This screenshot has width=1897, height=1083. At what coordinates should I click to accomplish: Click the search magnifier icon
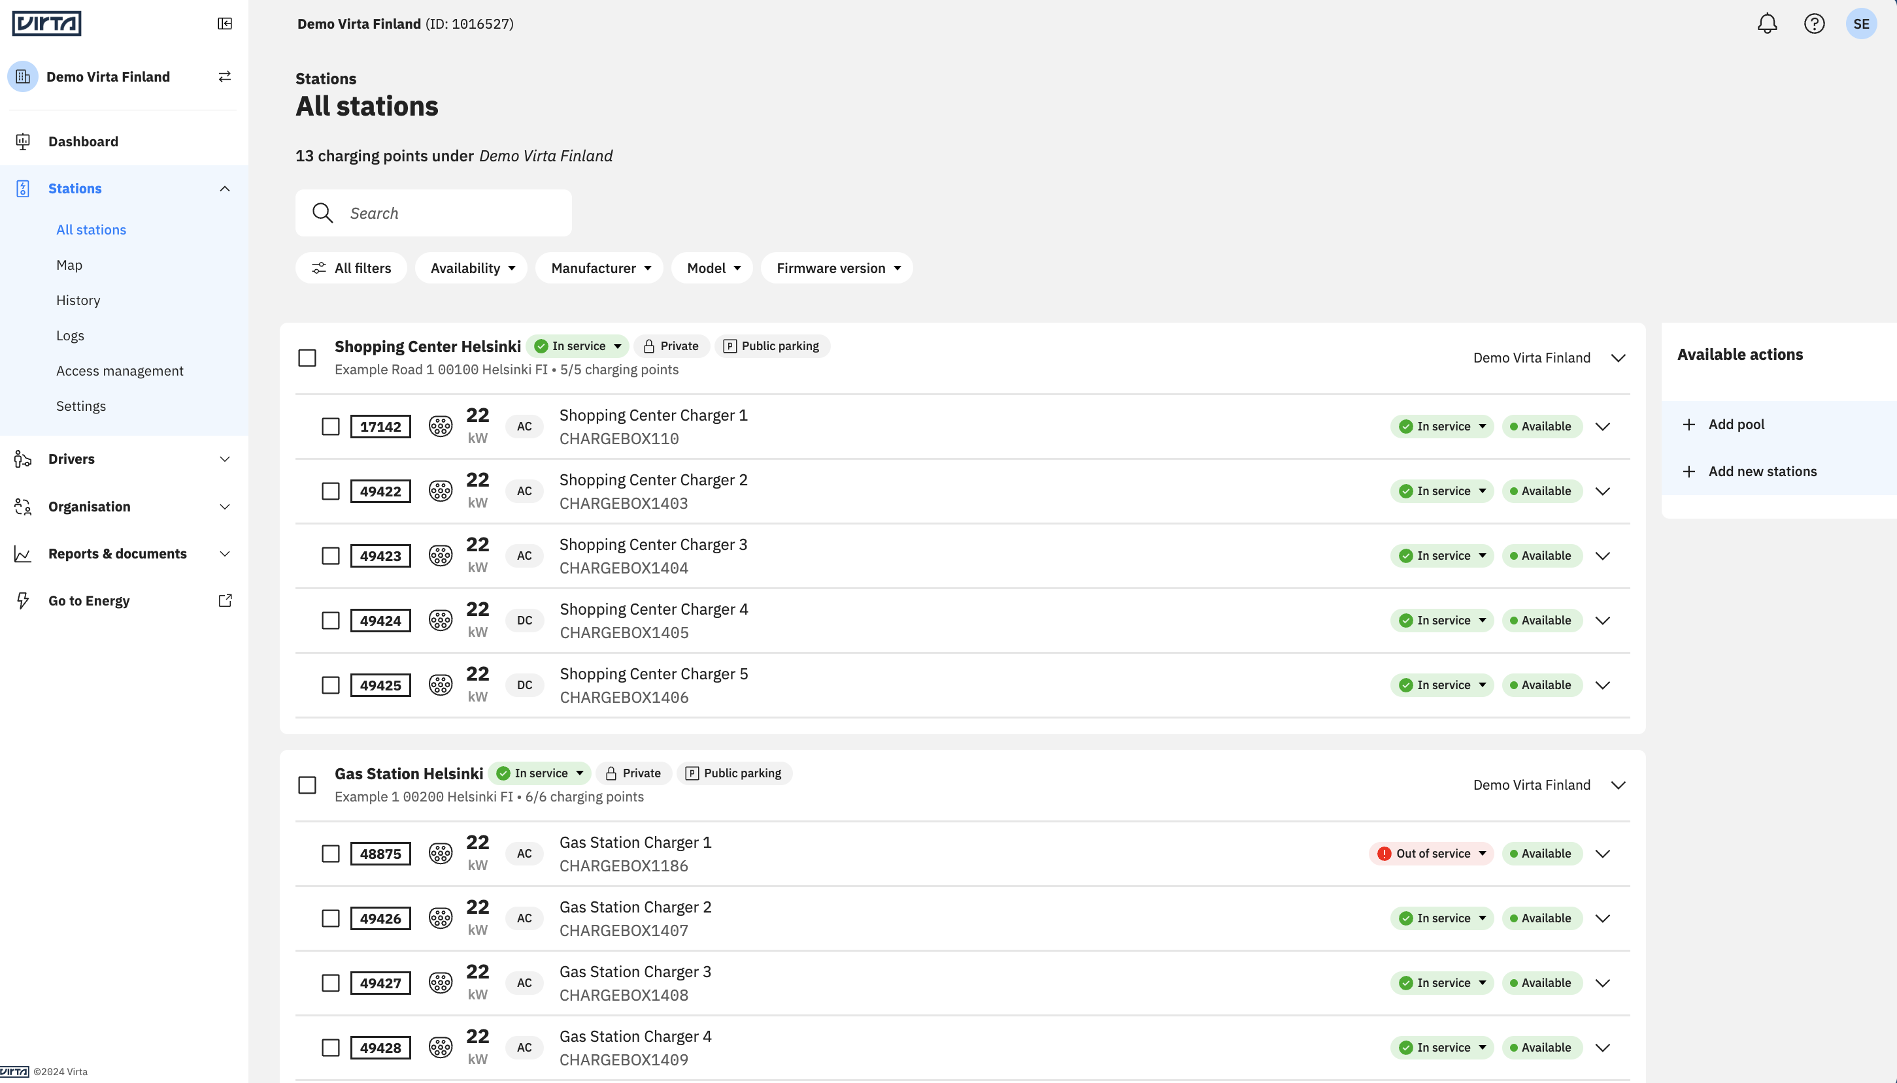tap(322, 213)
